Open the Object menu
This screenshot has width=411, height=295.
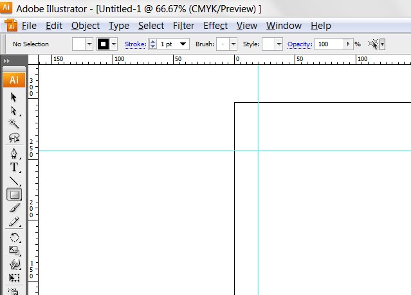pos(85,26)
